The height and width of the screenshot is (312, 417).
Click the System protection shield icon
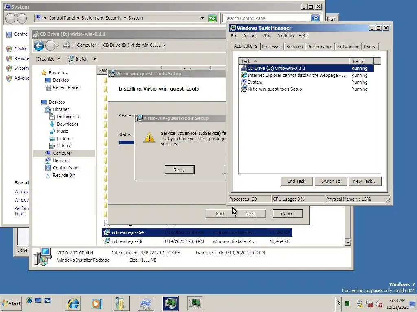(x=9, y=68)
